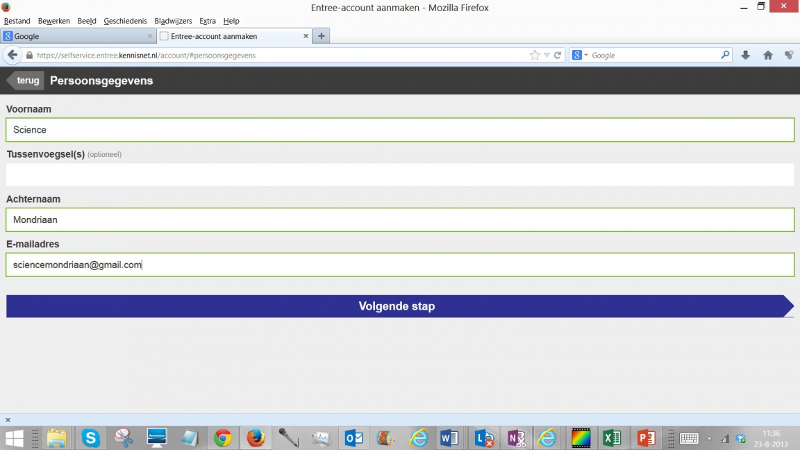Open the Geschiedenis menu
This screenshot has width=800, height=450.
pyautogui.click(x=125, y=21)
